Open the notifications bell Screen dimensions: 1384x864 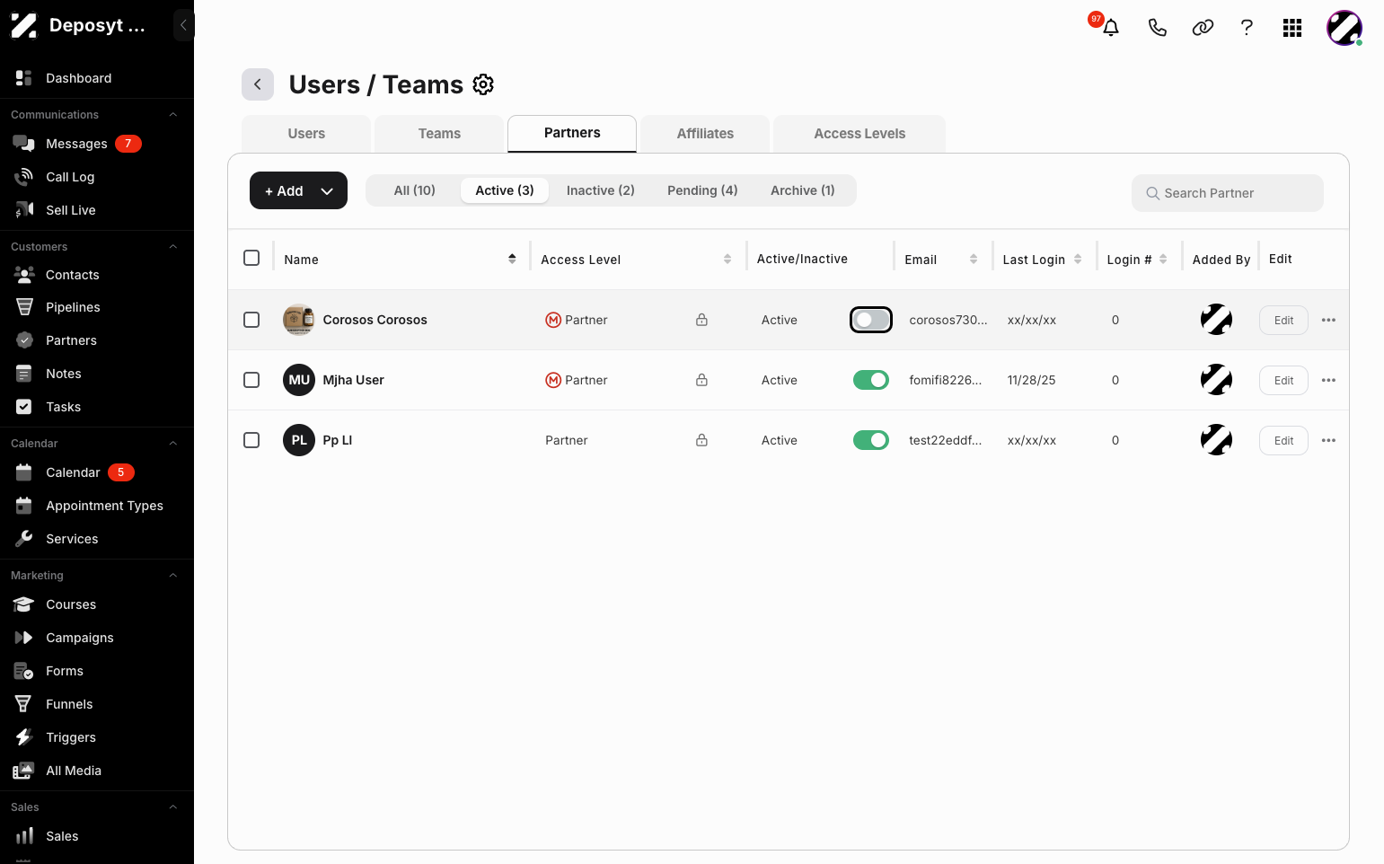click(x=1111, y=28)
